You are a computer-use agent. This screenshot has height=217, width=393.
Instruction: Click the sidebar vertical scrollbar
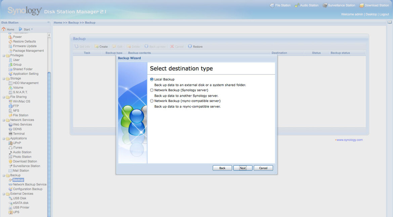(x=49, y=144)
